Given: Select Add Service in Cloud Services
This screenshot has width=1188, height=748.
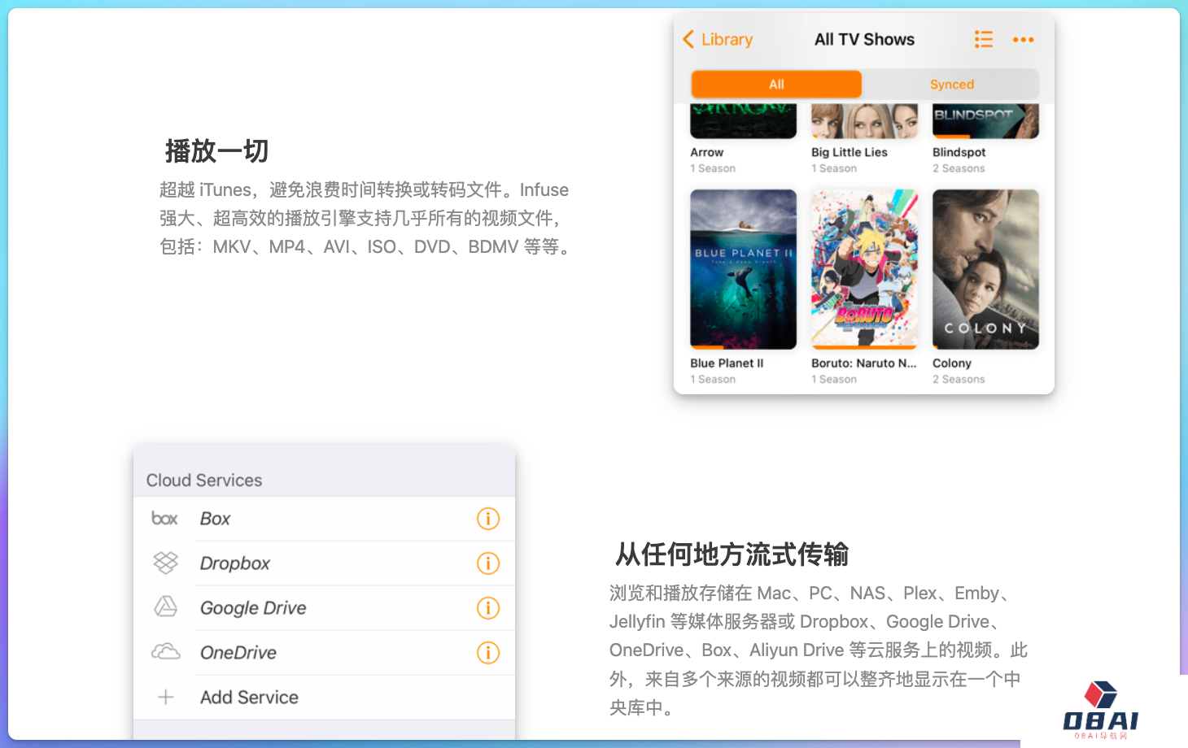Looking at the screenshot, I should 249,698.
